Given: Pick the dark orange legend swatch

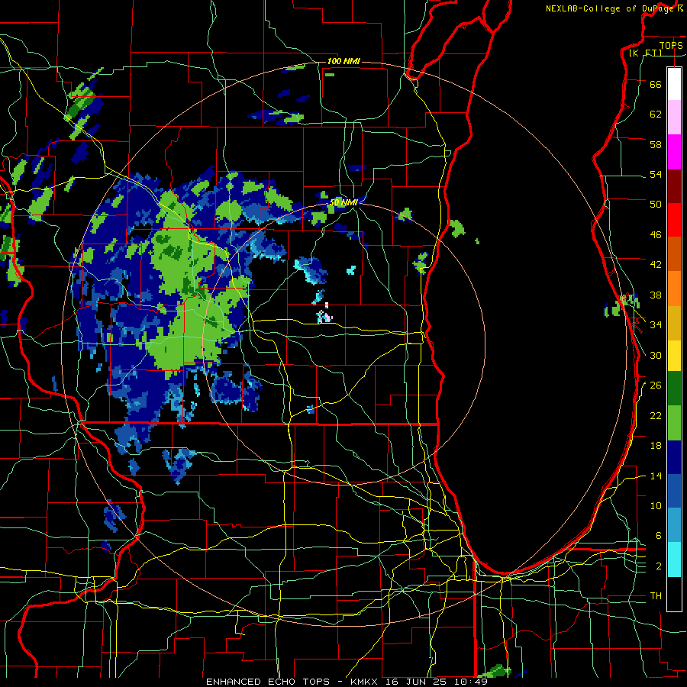Looking at the screenshot, I should (x=674, y=253).
